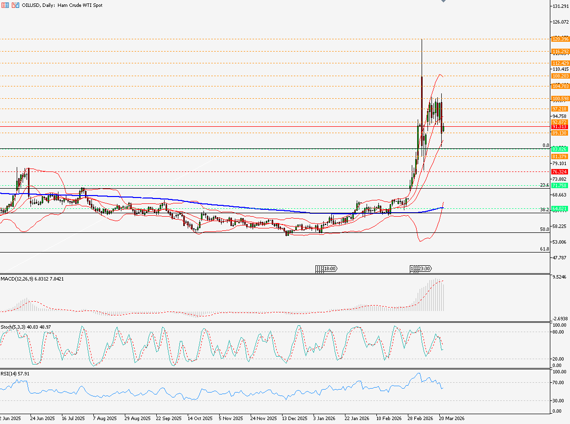570x424 pixels.
Task: Click the chart shift triangle marker
Action: tap(443, 1)
